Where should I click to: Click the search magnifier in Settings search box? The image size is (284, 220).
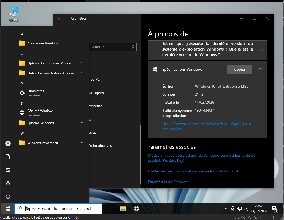[x=133, y=47]
